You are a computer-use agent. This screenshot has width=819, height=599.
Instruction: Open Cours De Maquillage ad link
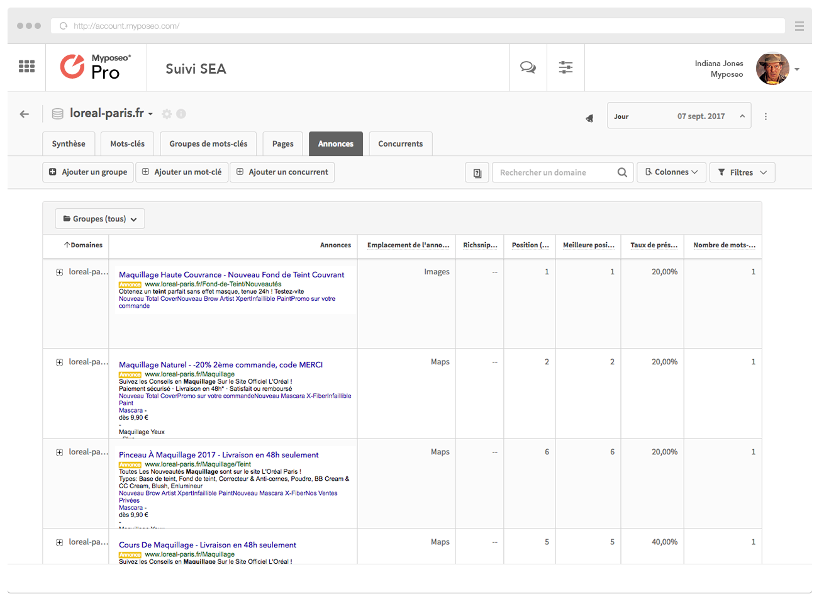(208, 545)
